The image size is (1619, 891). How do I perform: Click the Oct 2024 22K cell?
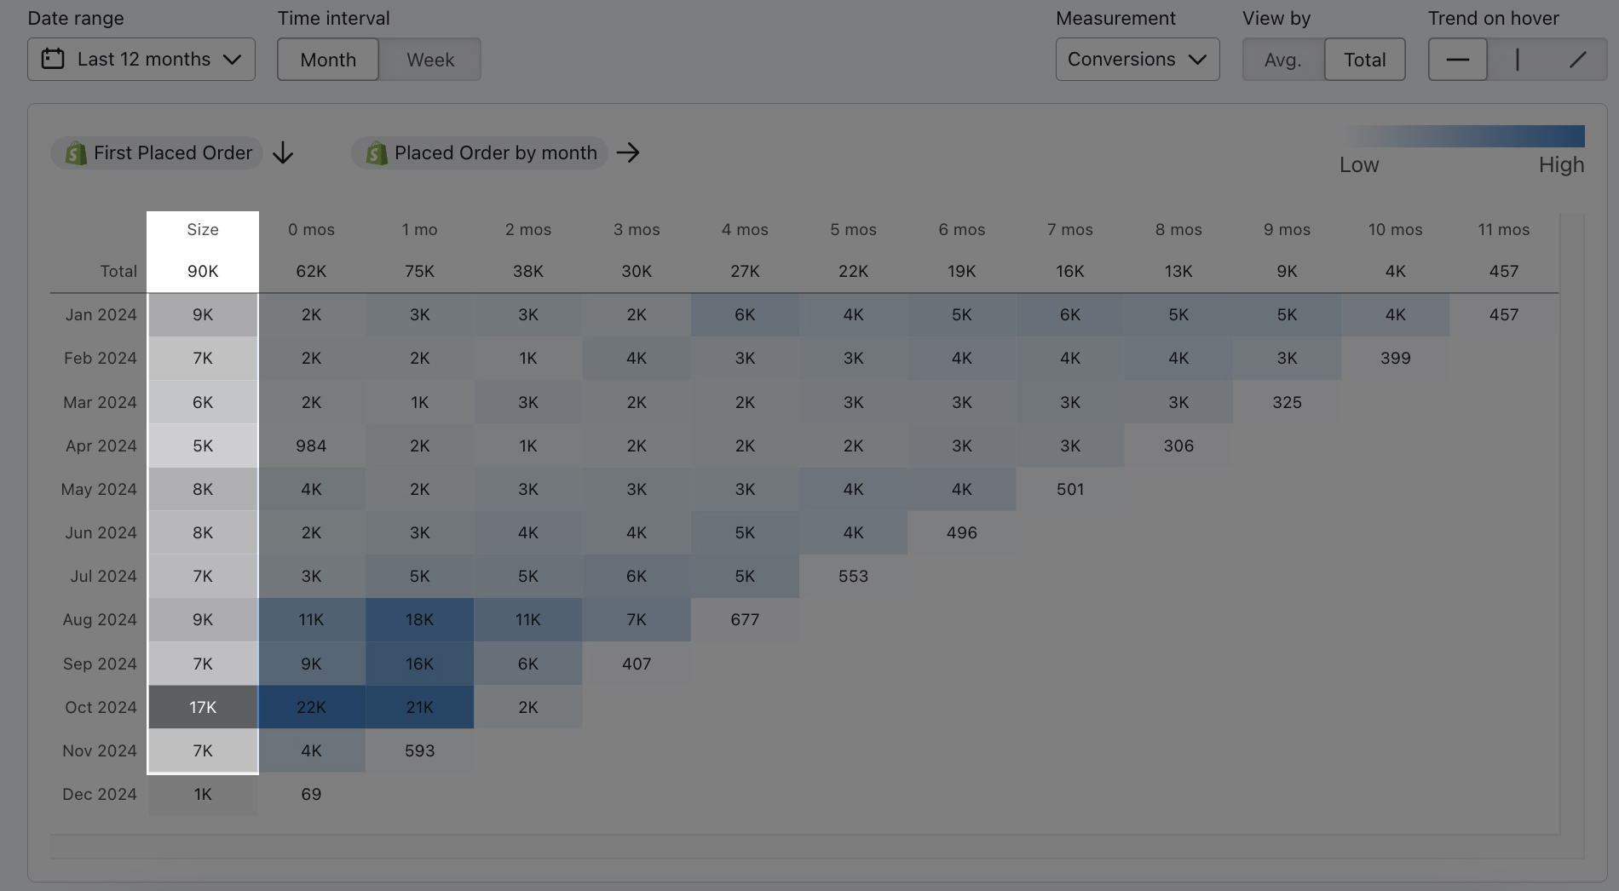pos(311,707)
